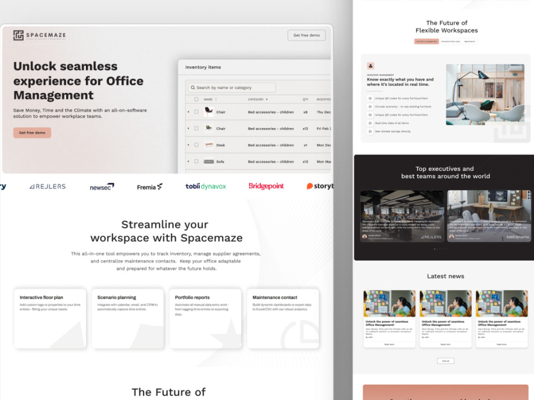The height and width of the screenshot is (400, 534).
Task: Click the header Get free demo button
Action: [x=307, y=35]
